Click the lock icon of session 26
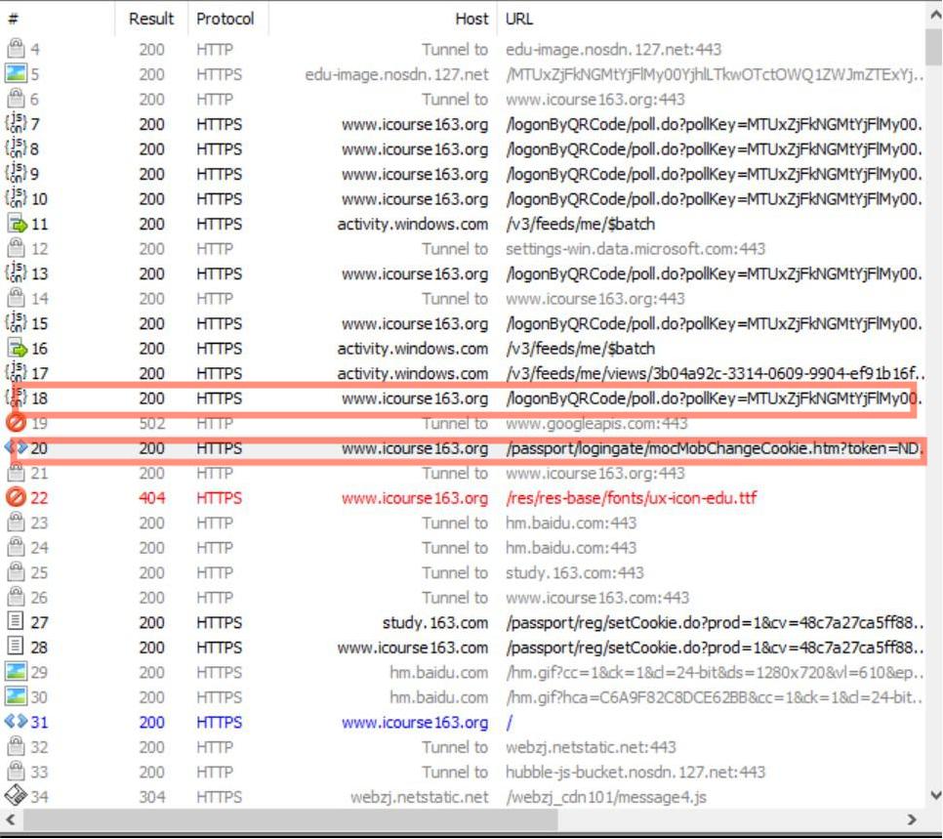Image resolution: width=943 pixels, height=839 pixels. tap(16, 597)
